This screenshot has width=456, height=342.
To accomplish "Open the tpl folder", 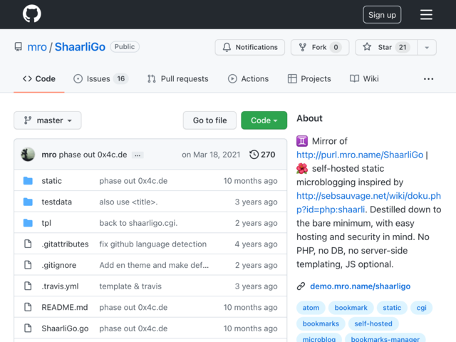I will click(x=46, y=223).
